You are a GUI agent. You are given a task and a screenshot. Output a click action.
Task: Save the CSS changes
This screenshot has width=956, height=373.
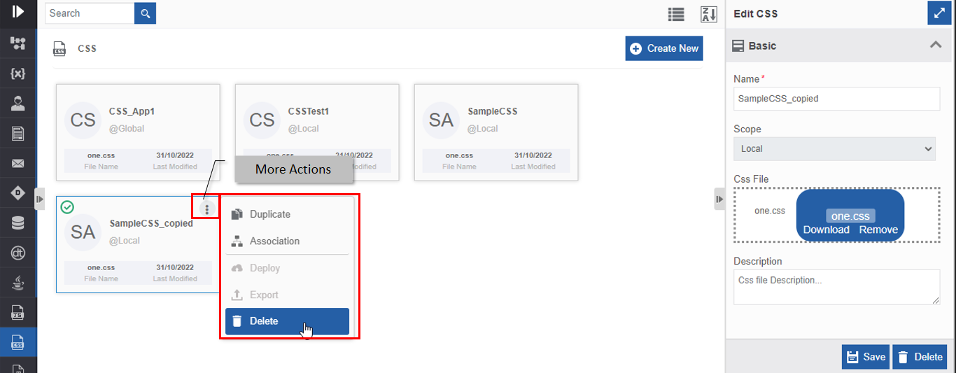point(866,357)
